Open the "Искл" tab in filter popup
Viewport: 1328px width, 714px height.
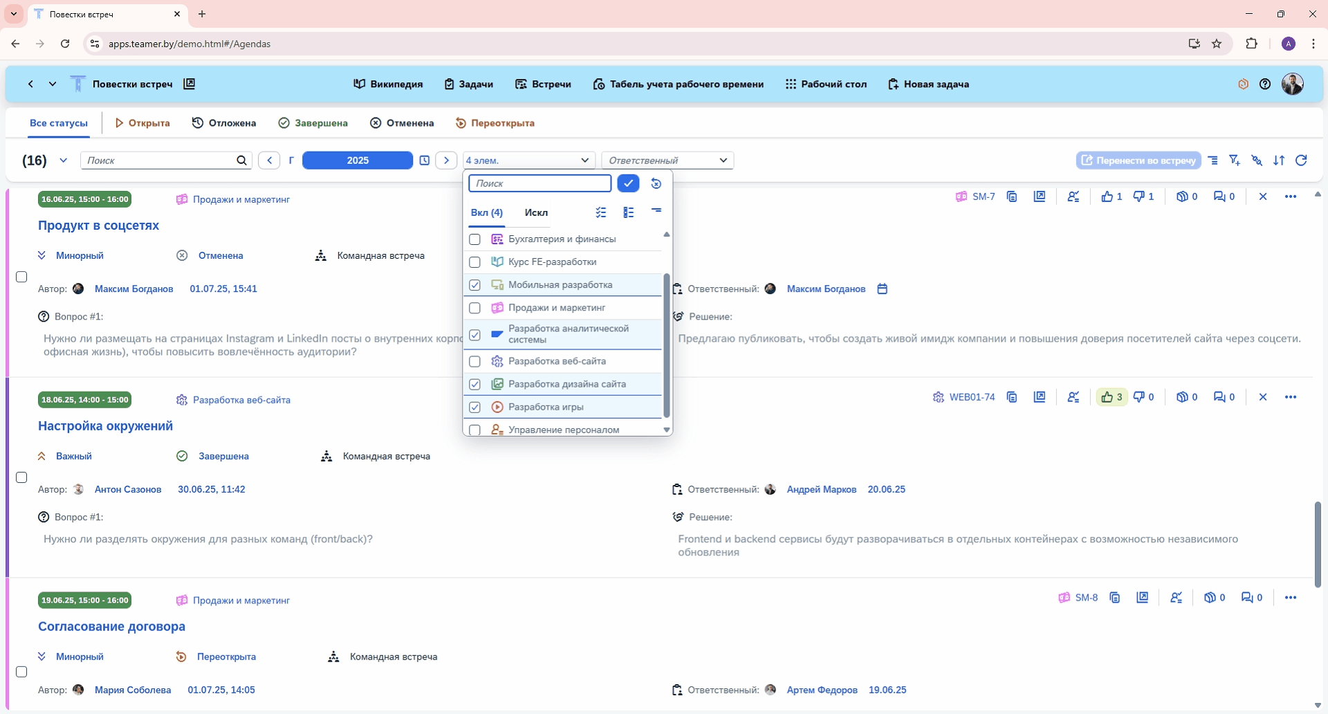[536, 213]
